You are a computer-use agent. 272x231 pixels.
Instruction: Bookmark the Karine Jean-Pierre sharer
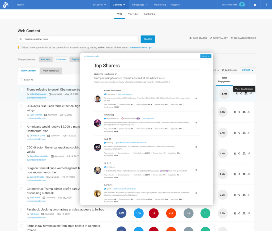click(196, 99)
